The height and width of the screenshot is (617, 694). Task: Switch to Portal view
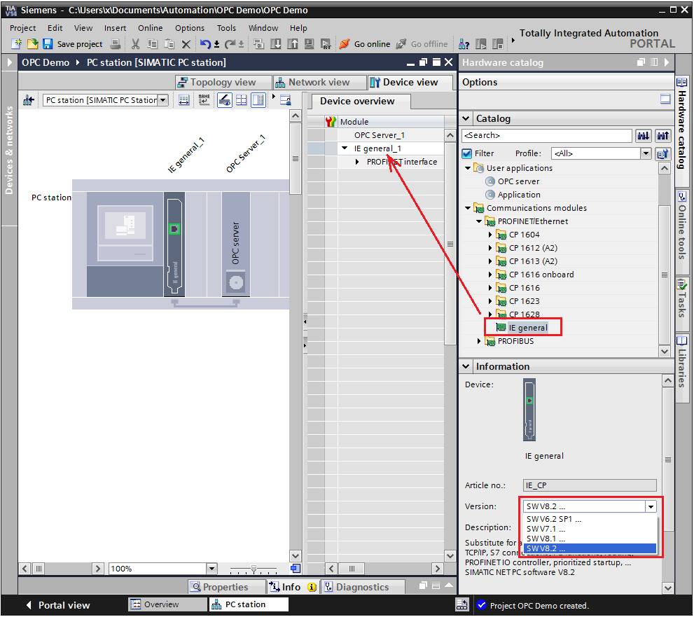pos(57,604)
